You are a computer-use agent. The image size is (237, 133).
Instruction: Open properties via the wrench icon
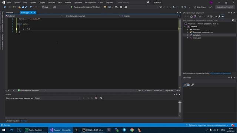pyautogui.click(x=219, y=17)
